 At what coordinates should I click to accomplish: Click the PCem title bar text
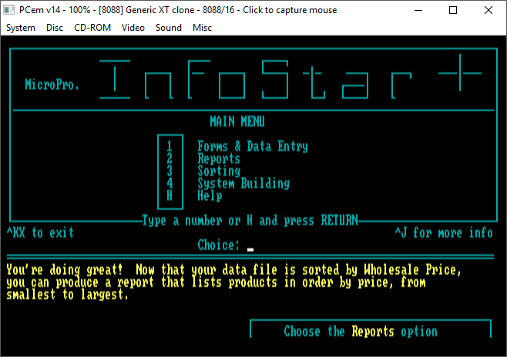(178, 10)
